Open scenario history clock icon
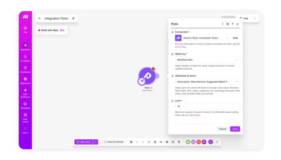This screenshot has height=160, width=281. pos(179,142)
